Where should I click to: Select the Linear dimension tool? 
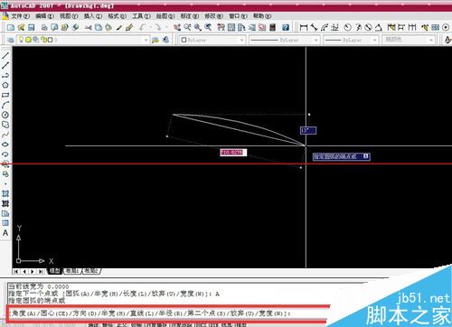(x=304, y=28)
